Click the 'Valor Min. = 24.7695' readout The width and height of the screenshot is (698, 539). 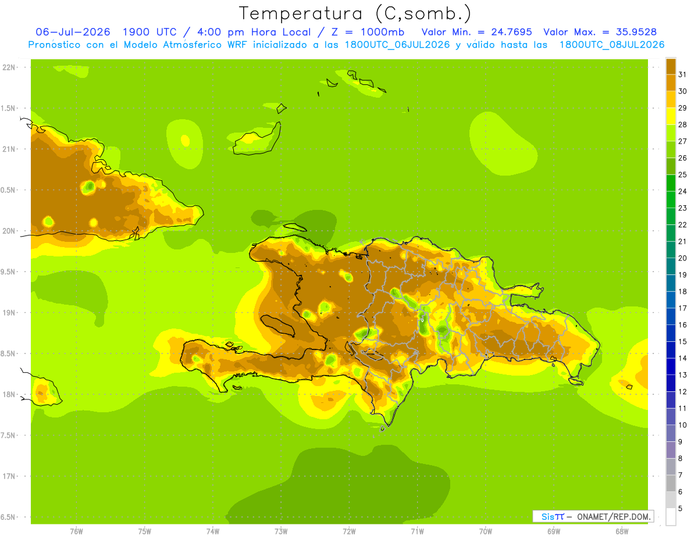coord(476,32)
